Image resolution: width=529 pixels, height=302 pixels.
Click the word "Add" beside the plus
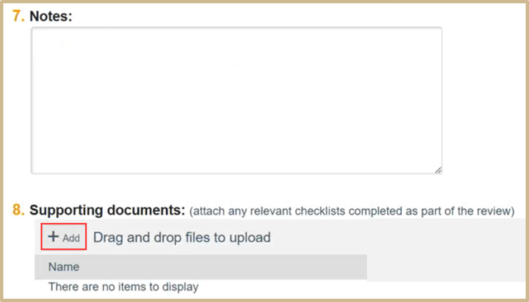(x=71, y=238)
